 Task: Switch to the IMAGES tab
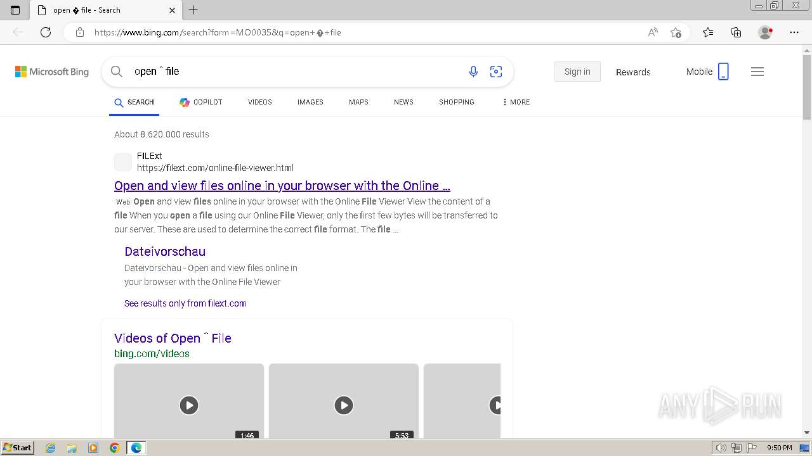point(310,102)
